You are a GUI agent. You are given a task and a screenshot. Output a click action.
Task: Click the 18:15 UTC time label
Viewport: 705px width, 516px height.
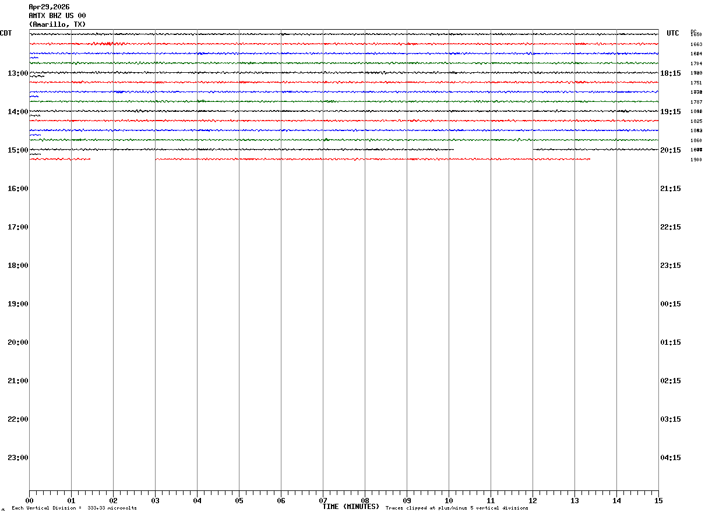(671, 73)
